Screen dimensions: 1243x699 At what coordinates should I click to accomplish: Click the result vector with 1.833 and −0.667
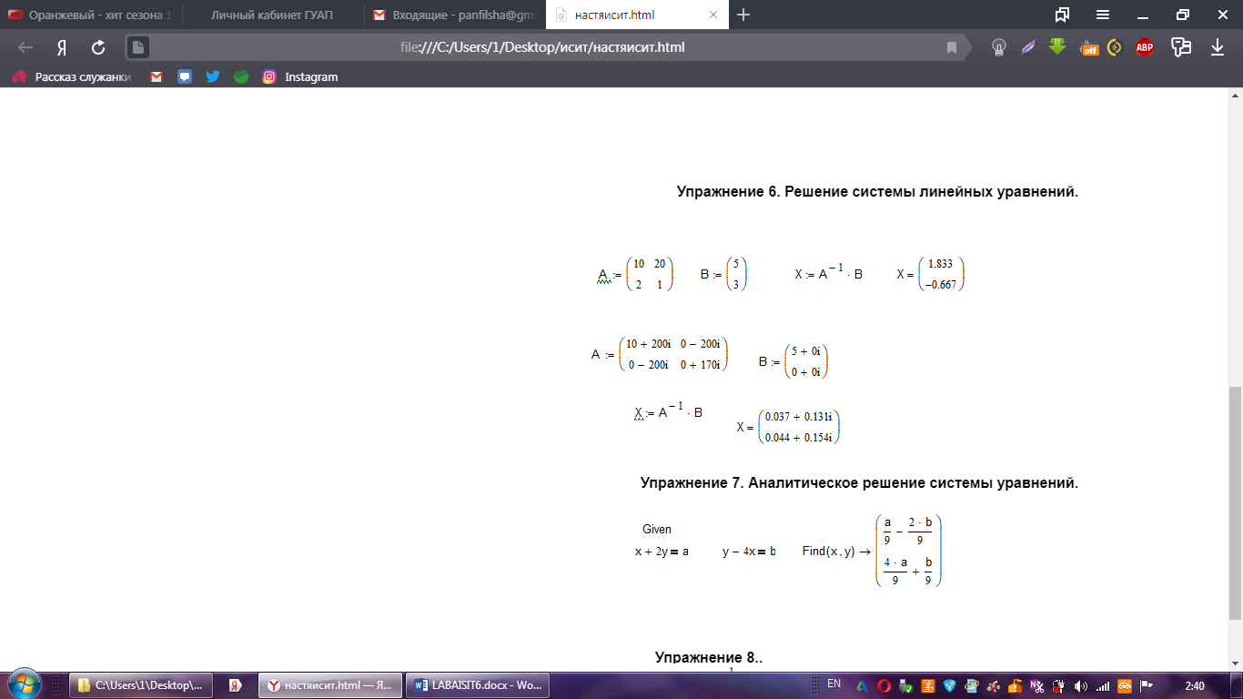click(941, 274)
